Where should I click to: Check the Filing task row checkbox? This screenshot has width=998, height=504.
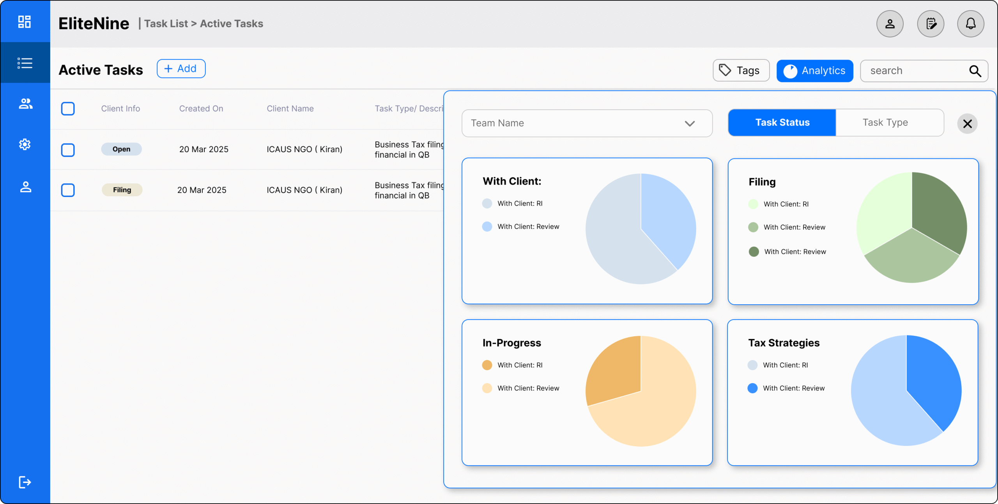click(68, 190)
